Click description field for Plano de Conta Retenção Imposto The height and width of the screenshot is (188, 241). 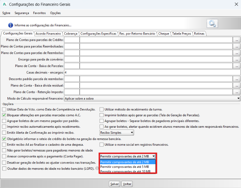click(156, 92)
